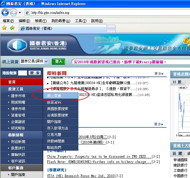Click 工商銀行 in active stocks list
The image size is (190, 178).
181,171
